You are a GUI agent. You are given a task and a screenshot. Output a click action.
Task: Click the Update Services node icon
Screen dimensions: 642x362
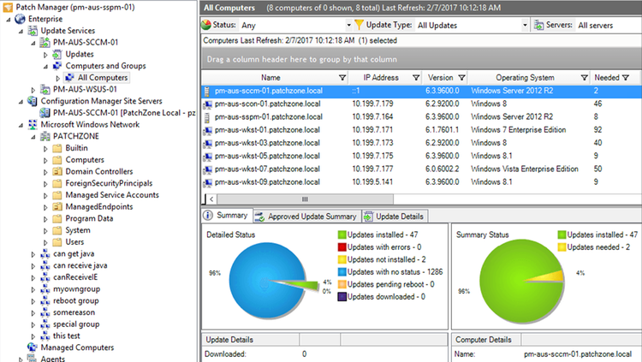click(x=33, y=31)
